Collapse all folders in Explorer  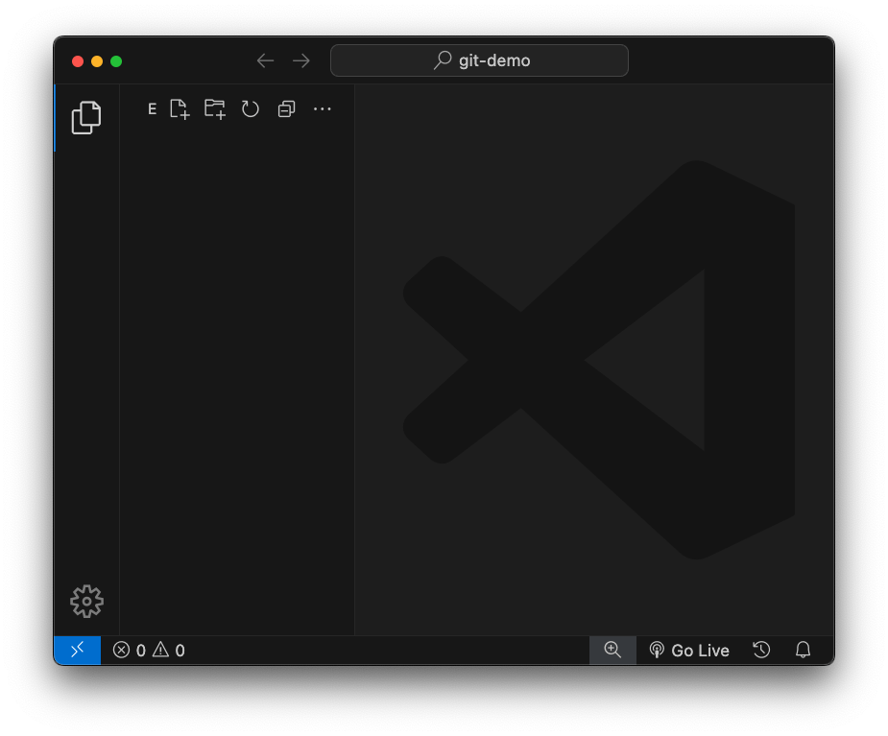point(287,108)
